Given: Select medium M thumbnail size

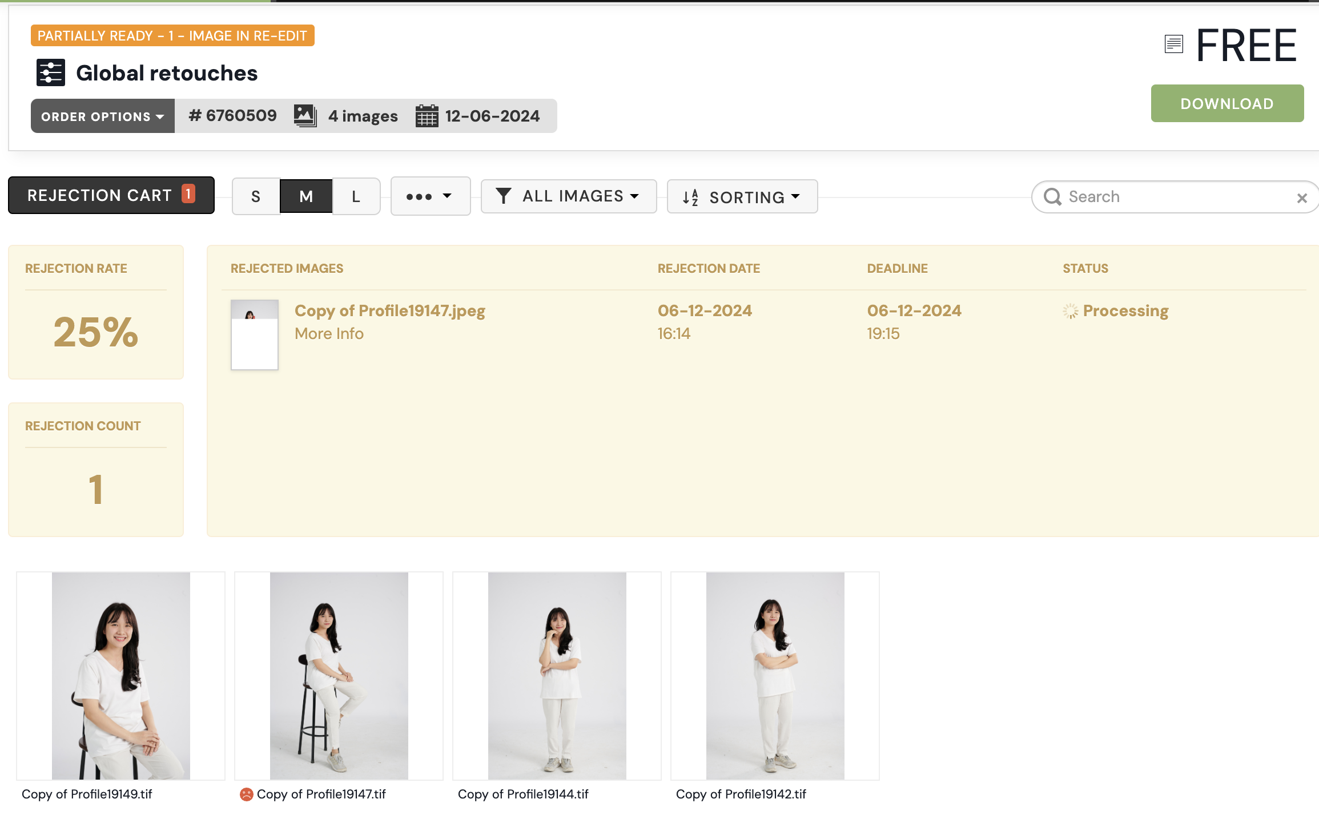Looking at the screenshot, I should pyautogui.click(x=306, y=197).
